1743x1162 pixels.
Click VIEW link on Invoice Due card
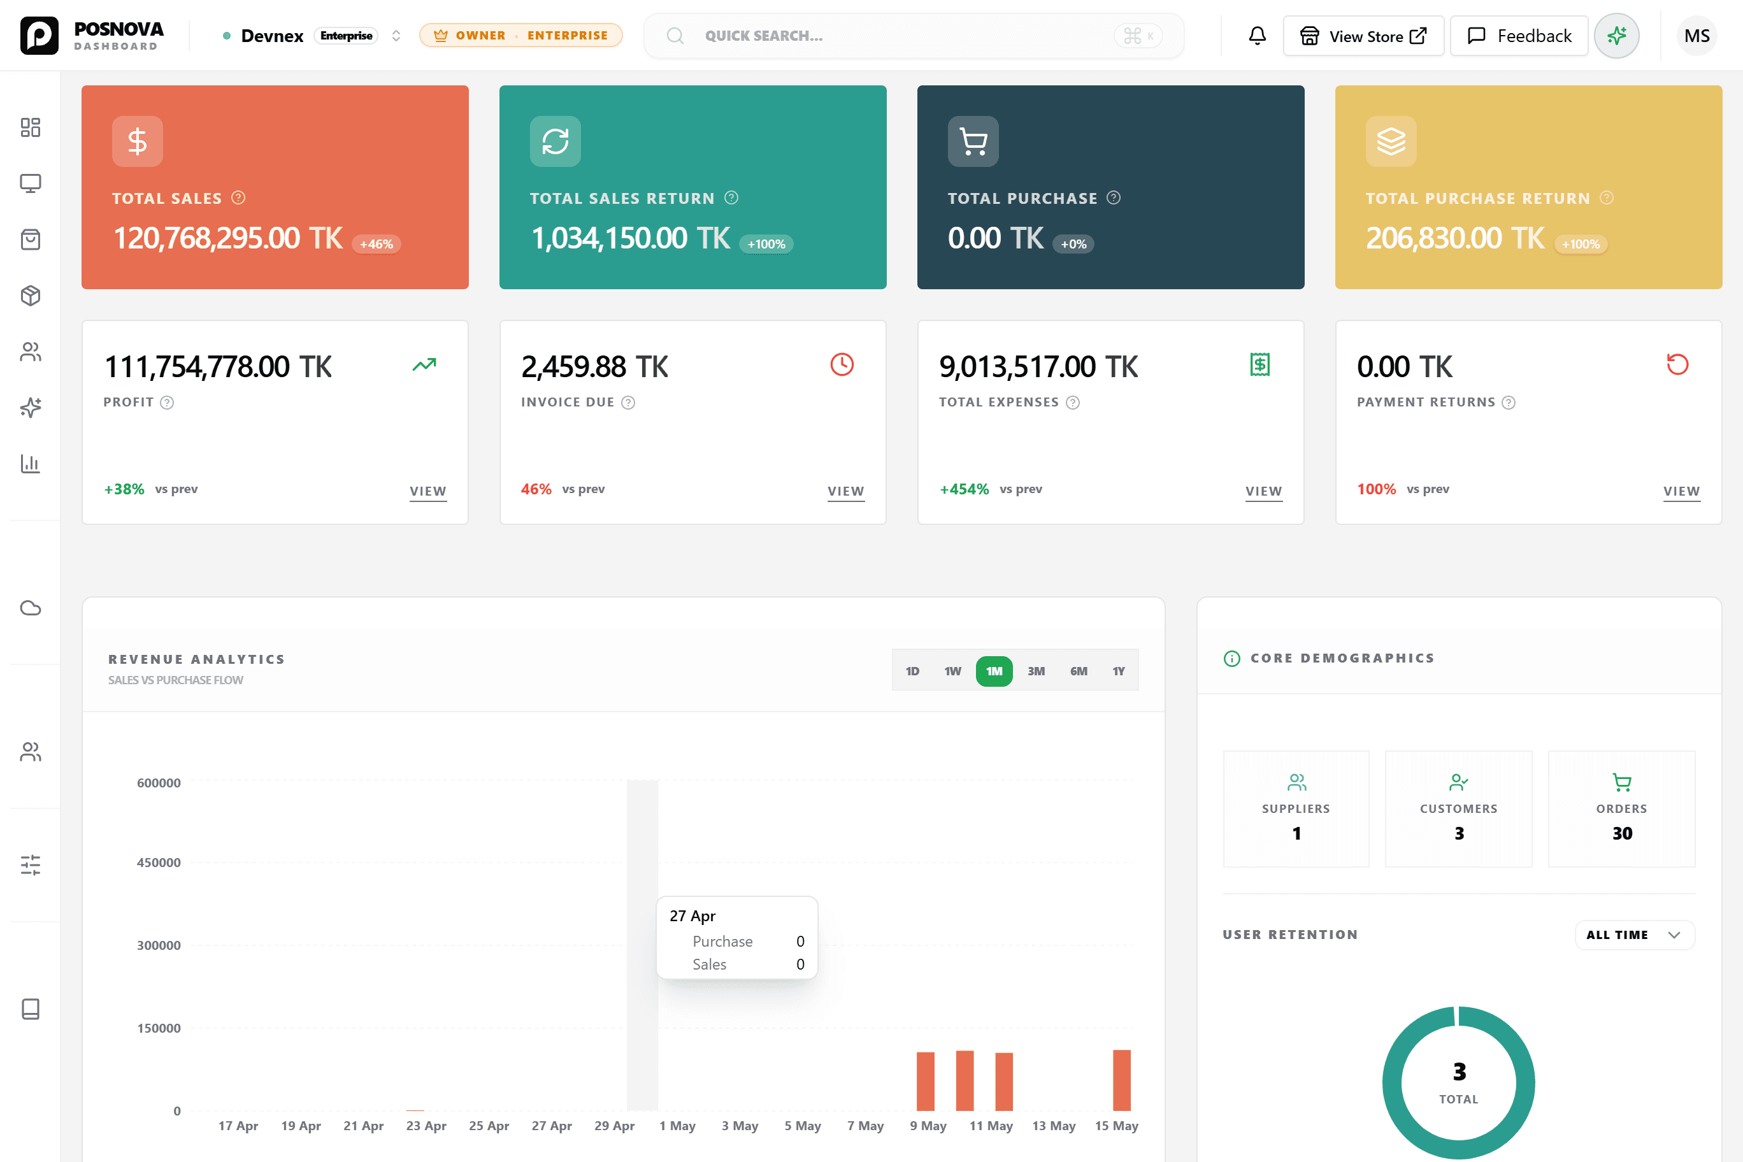(846, 491)
